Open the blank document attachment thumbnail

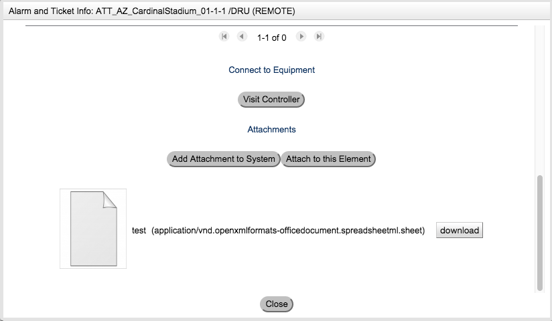(x=93, y=229)
